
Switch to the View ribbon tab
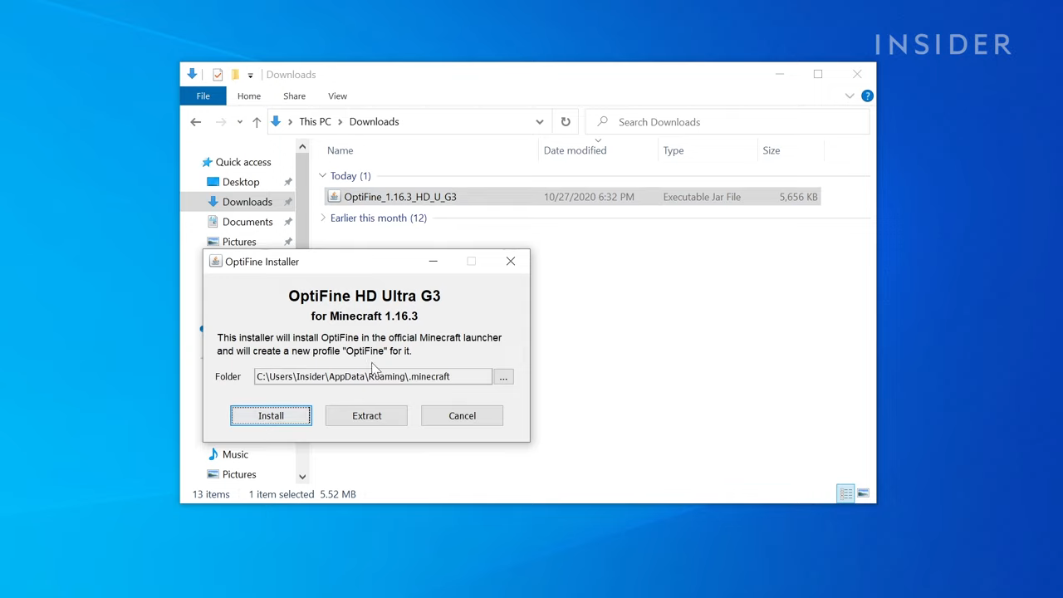pyautogui.click(x=337, y=96)
